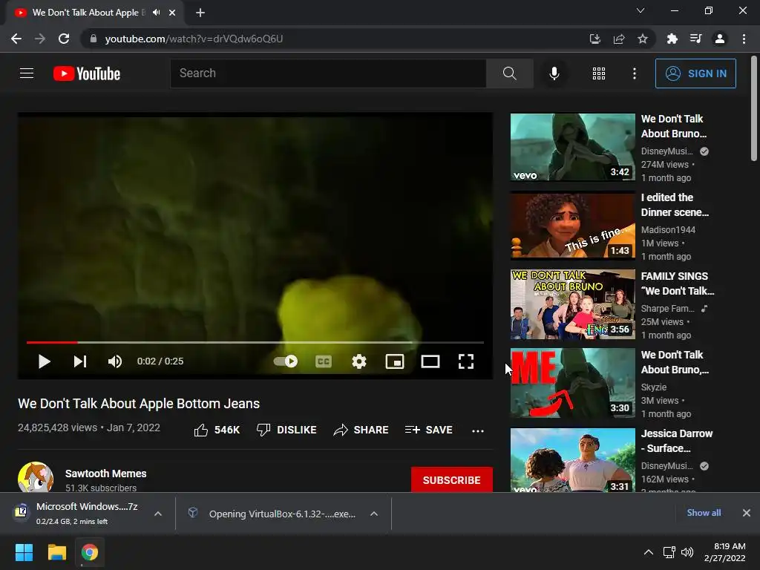Click Chrome taskbar icon
The image size is (760, 570).
click(90, 552)
